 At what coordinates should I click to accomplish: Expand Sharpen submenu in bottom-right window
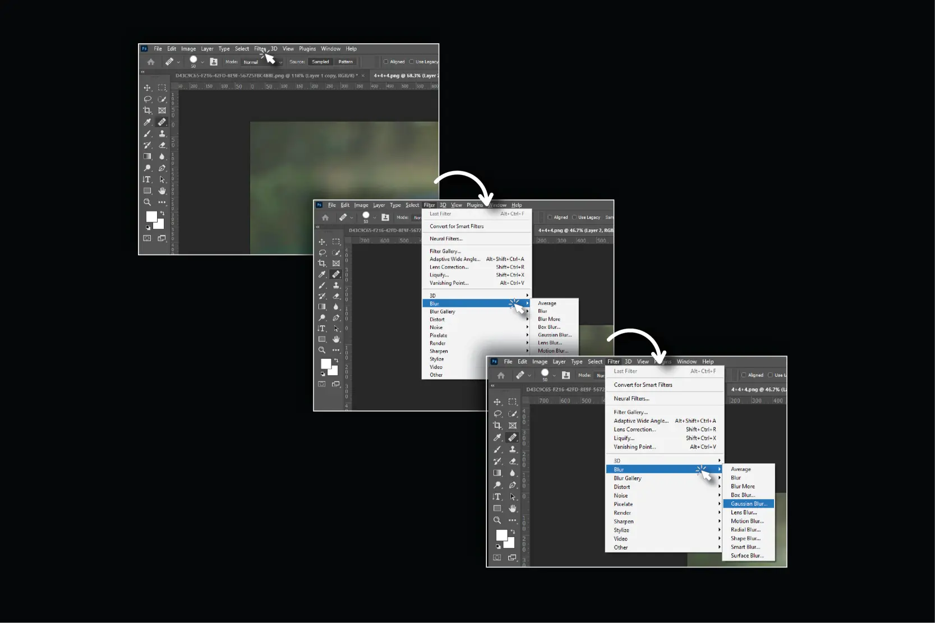click(665, 522)
